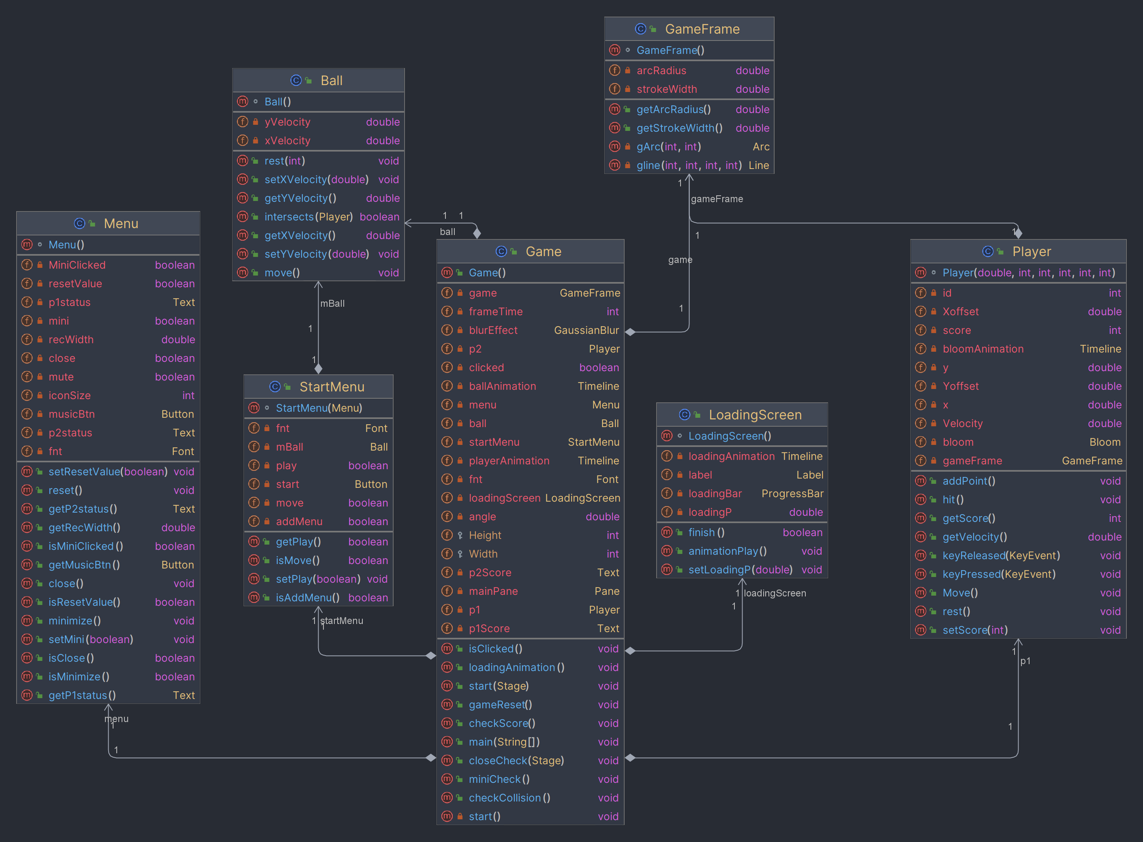Select the intersects(Player) method in Ball
Viewport: 1143px width, 842px height.
pyautogui.click(x=308, y=217)
